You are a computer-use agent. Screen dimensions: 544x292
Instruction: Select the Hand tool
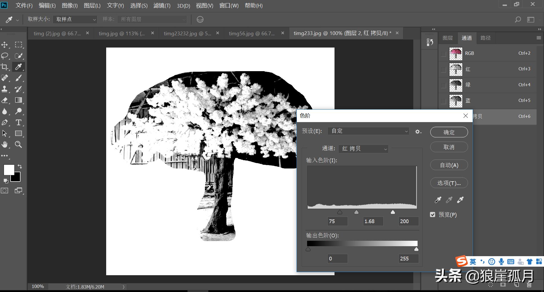tap(5, 145)
